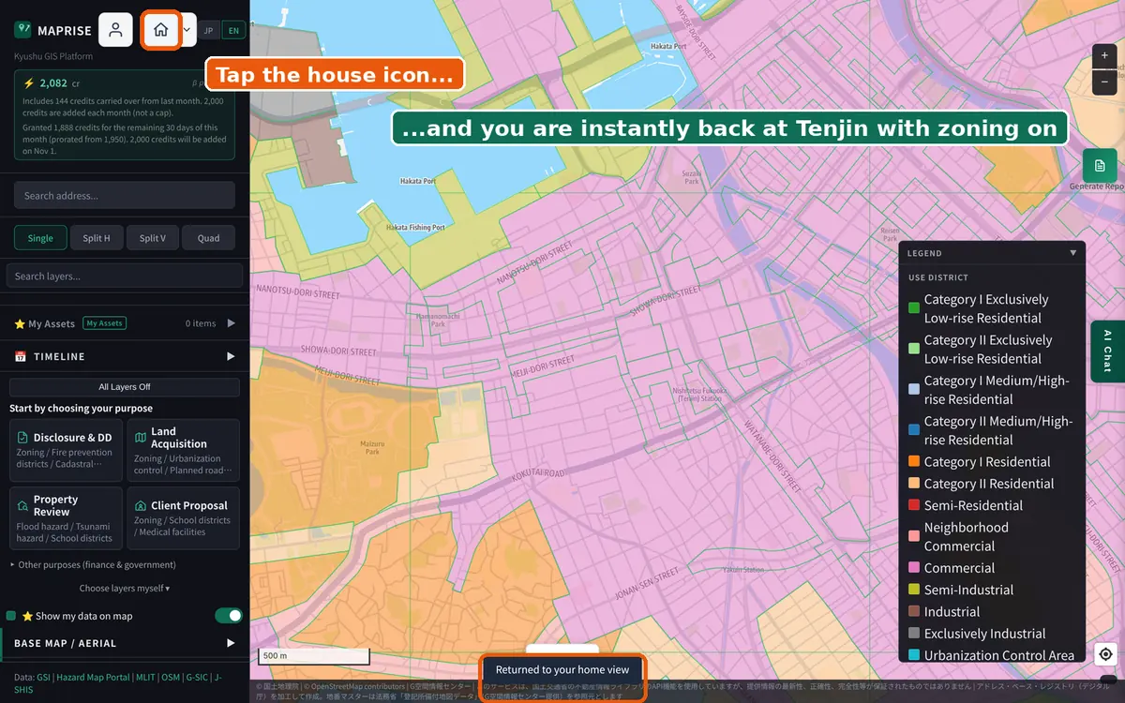This screenshot has height=703, width=1125.
Task: Click the Client Proposal house icon
Action: coord(141,505)
